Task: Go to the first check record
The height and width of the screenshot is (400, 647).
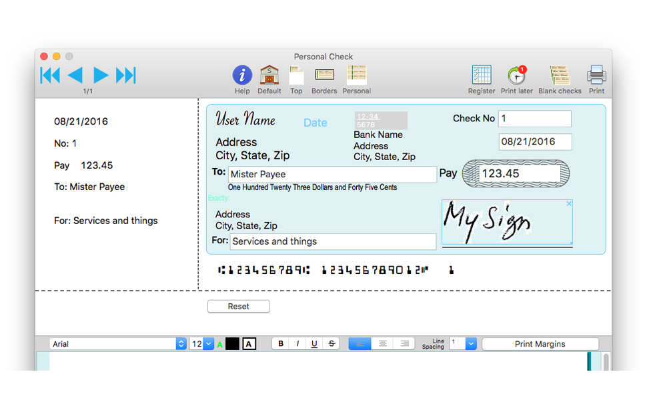Action: point(50,75)
